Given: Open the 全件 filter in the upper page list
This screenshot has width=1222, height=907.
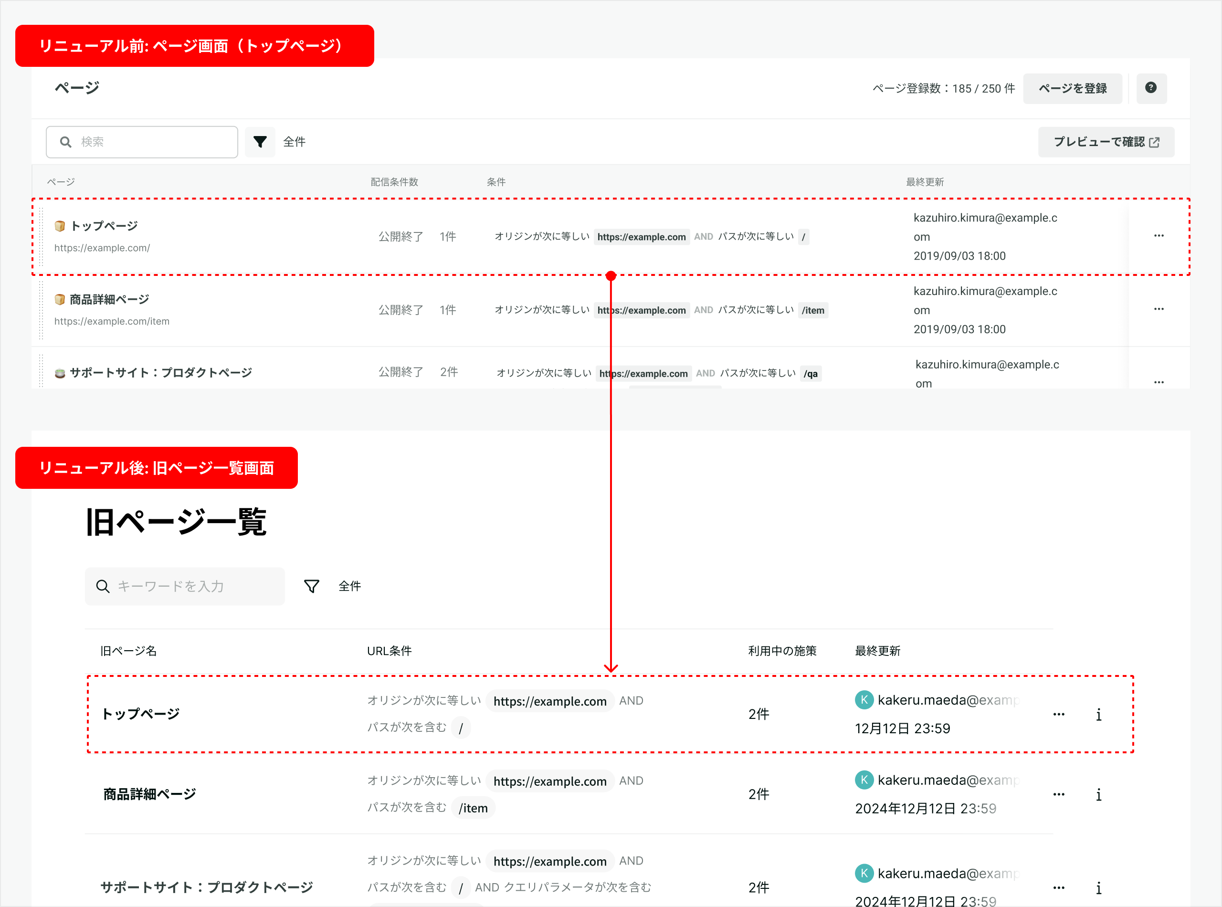Looking at the screenshot, I should 294,142.
